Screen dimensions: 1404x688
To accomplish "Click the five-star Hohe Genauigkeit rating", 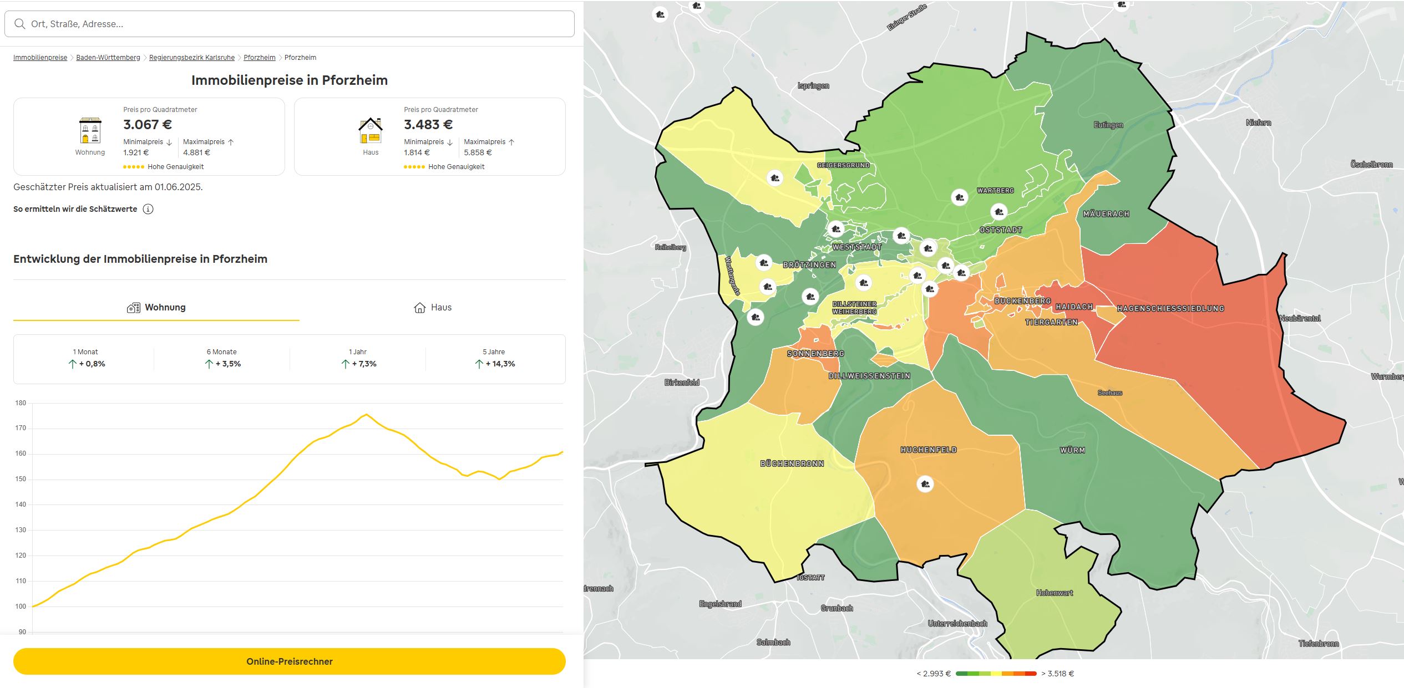I will coord(133,166).
